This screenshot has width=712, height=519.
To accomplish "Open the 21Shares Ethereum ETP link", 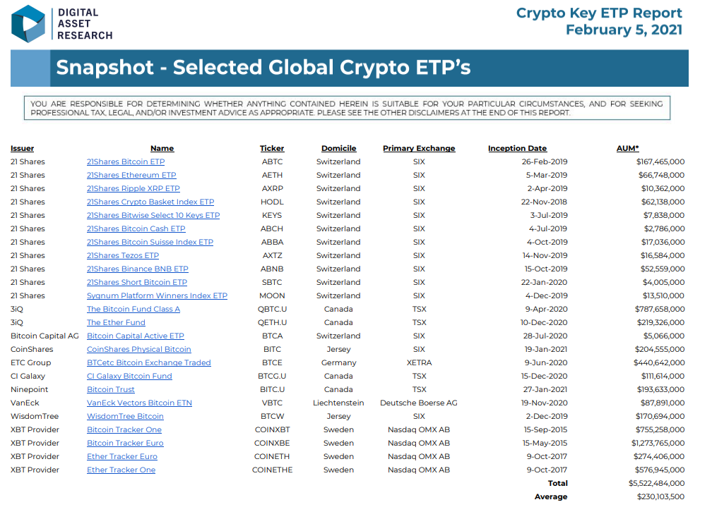I will pyautogui.click(x=131, y=175).
